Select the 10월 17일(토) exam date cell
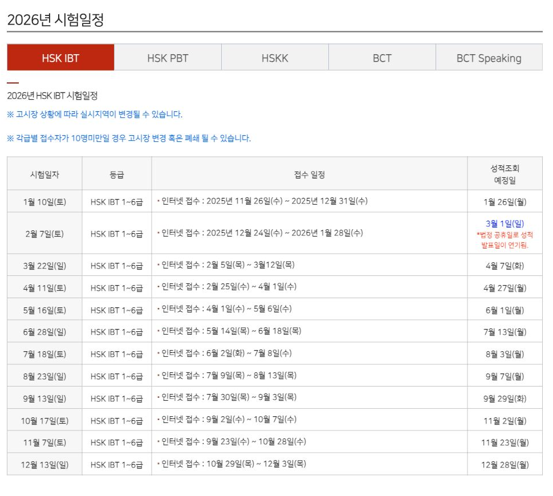This screenshot has height=496, width=553. click(45, 421)
